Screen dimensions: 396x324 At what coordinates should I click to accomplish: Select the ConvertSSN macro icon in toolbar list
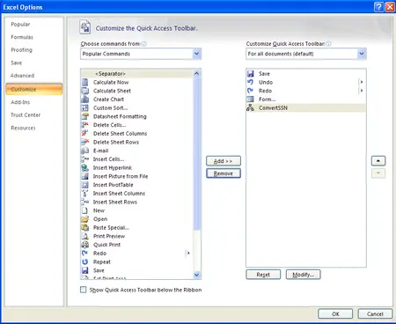coord(250,107)
